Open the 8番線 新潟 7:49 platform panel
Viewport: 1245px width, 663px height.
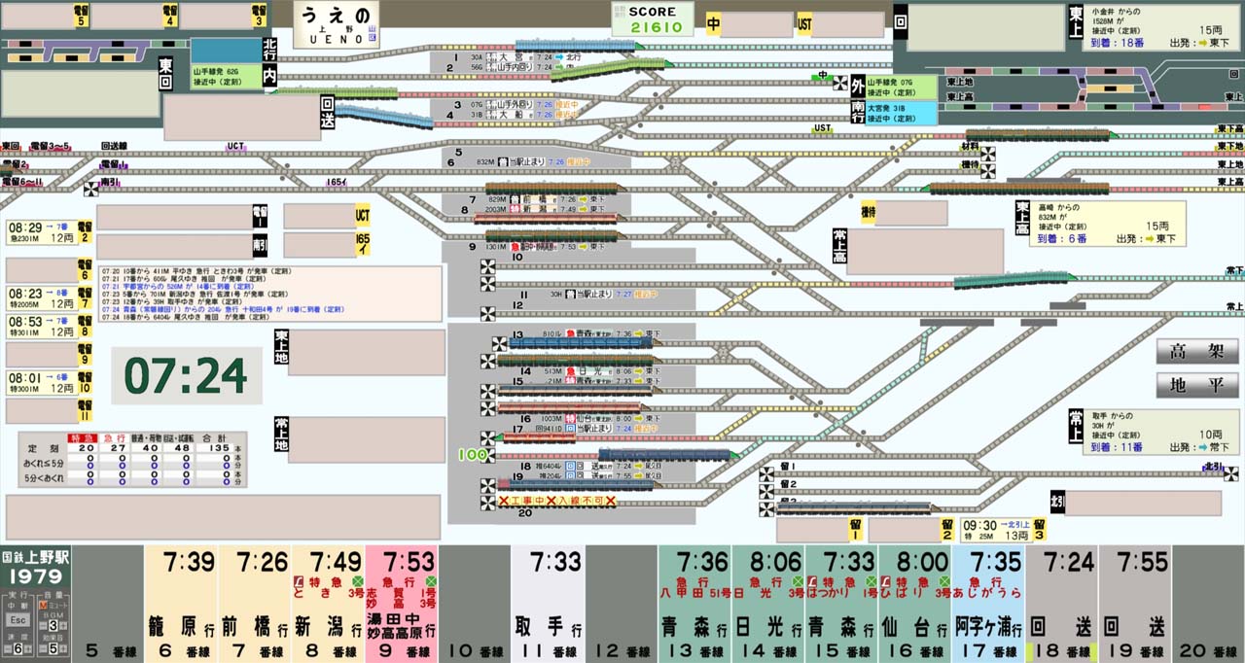pos(328,603)
